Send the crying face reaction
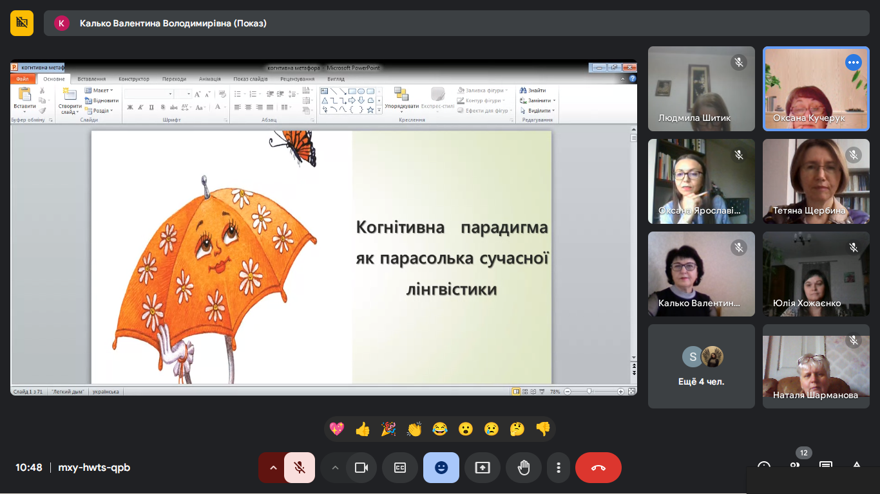 point(492,429)
